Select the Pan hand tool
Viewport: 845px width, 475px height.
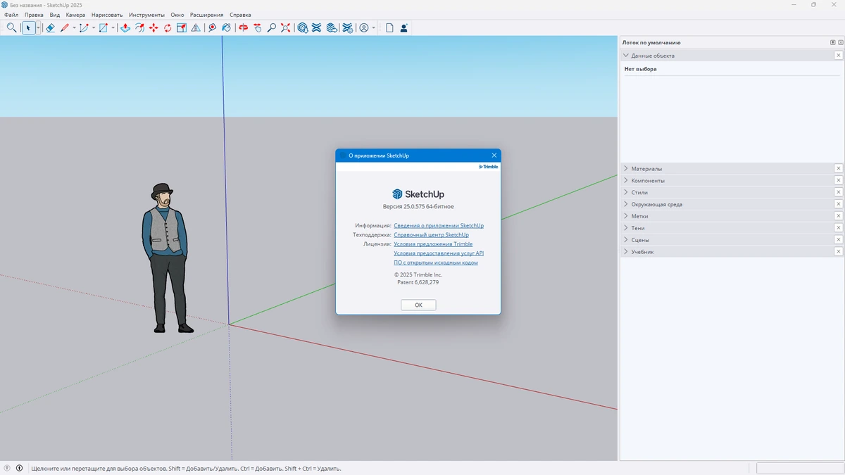[257, 28]
